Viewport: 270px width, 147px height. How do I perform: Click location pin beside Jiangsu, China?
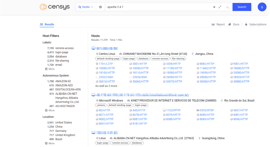coord(193,54)
